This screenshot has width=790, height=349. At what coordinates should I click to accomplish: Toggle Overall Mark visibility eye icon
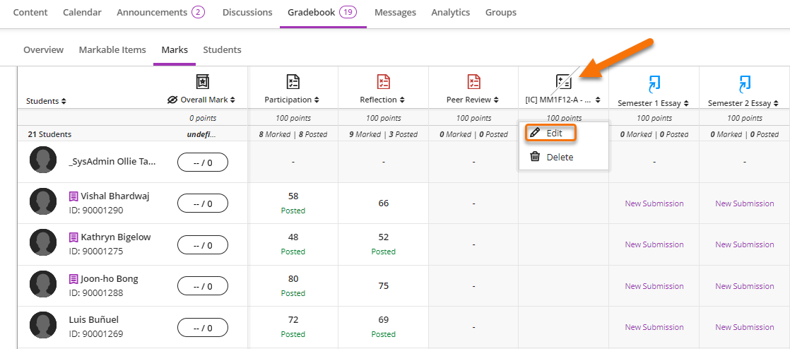click(x=173, y=100)
